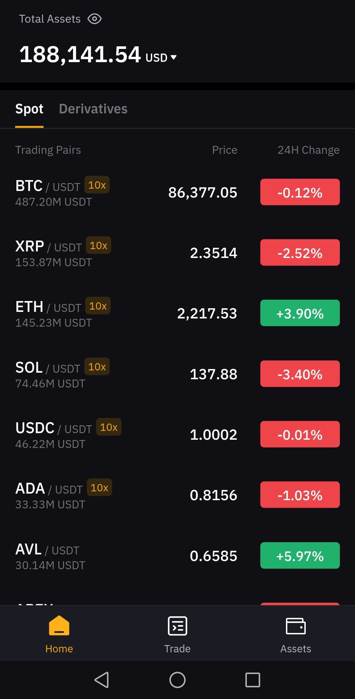The image size is (355, 699).
Task: Tap the Android recent apps square icon
Action: click(253, 680)
